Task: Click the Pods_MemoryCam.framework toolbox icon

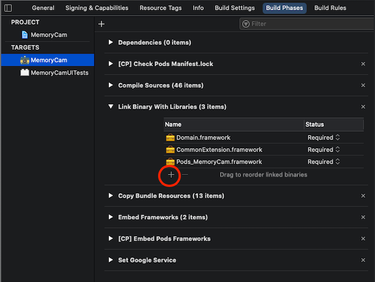Action: coord(170,162)
